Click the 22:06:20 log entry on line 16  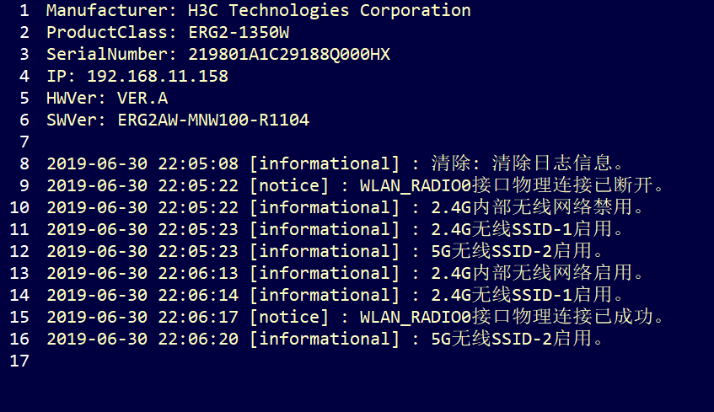click(202, 339)
